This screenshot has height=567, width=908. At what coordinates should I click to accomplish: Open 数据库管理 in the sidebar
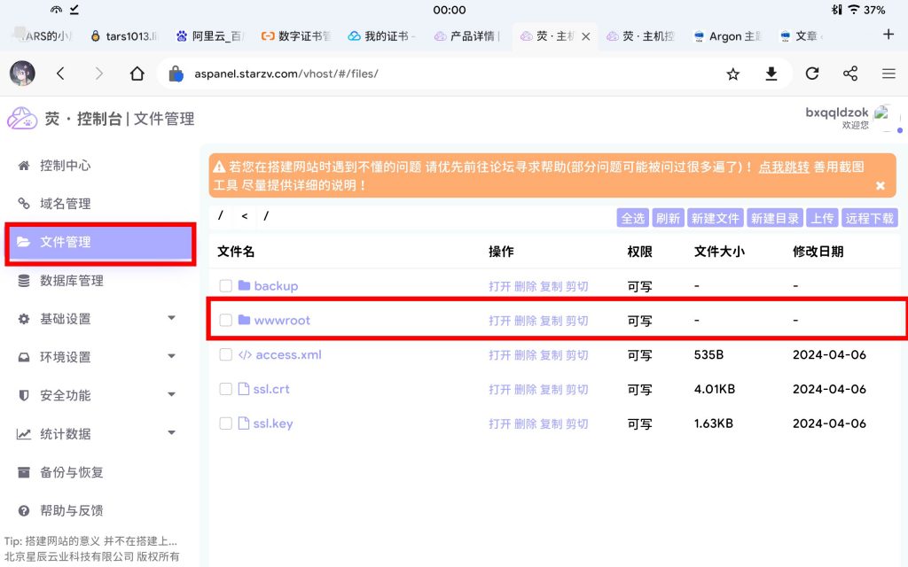[x=71, y=281]
